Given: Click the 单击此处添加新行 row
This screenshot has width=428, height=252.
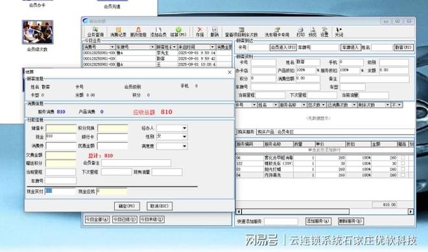Looking at the screenshot, I should click(324, 150).
